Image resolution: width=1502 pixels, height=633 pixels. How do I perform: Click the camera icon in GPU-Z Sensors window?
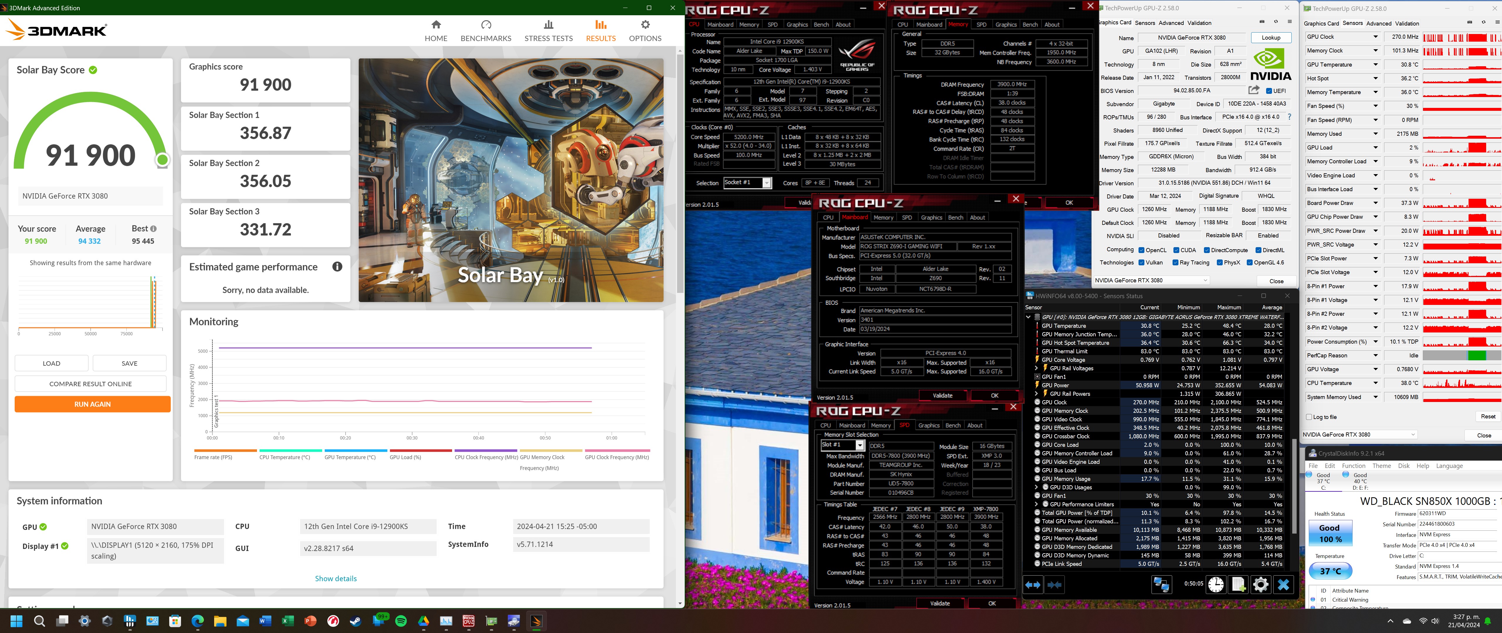coord(1470,23)
